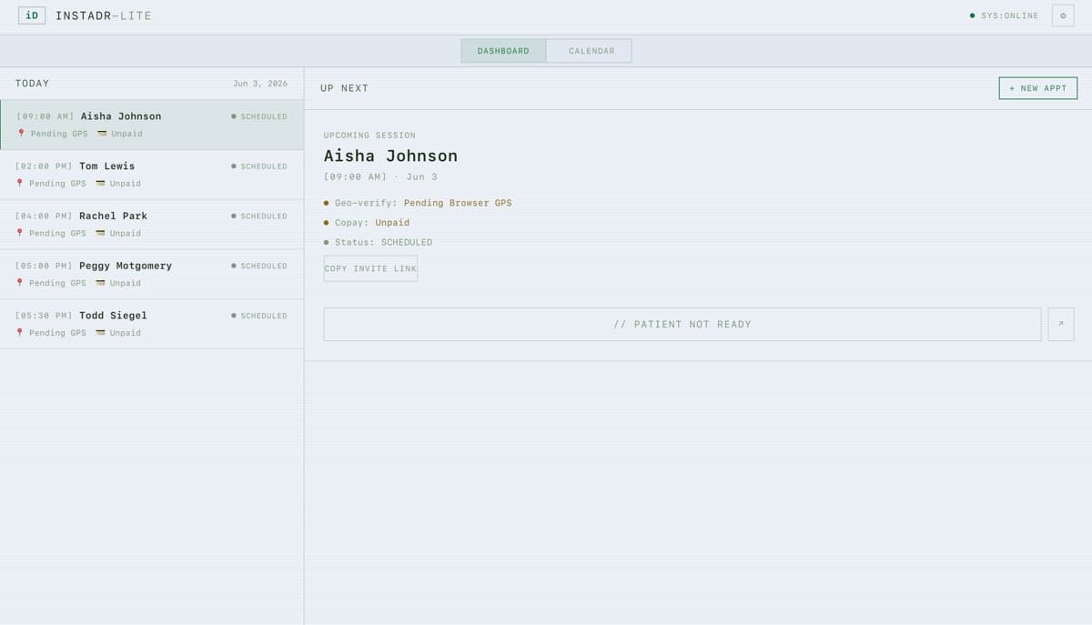Create a new appointment with + NEW APPT
Image resolution: width=1092 pixels, height=625 pixels.
[x=1038, y=88]
